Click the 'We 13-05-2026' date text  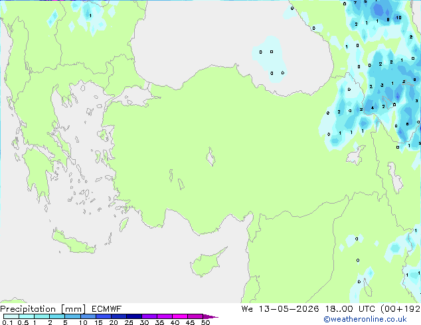[280, 309]
